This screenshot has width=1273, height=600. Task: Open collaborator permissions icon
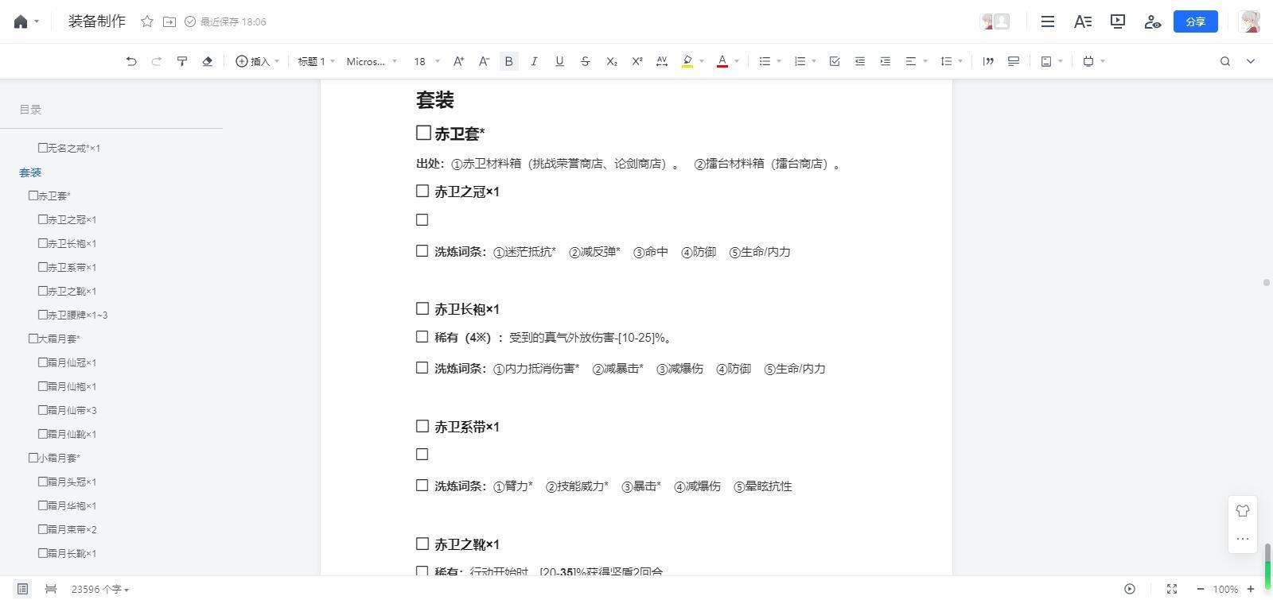[x=1153, y=22]
